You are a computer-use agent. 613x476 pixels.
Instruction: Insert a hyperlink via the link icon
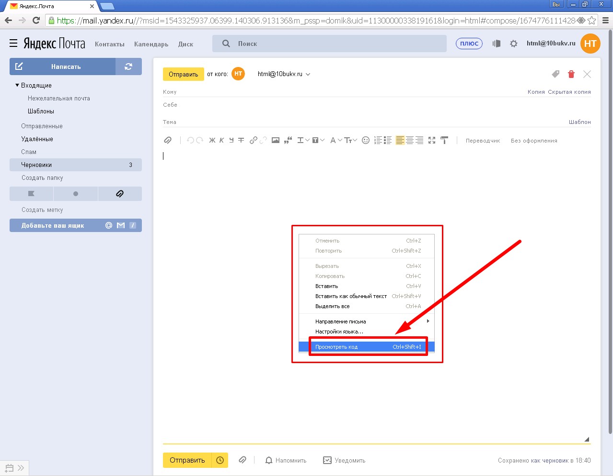[254, 140]
